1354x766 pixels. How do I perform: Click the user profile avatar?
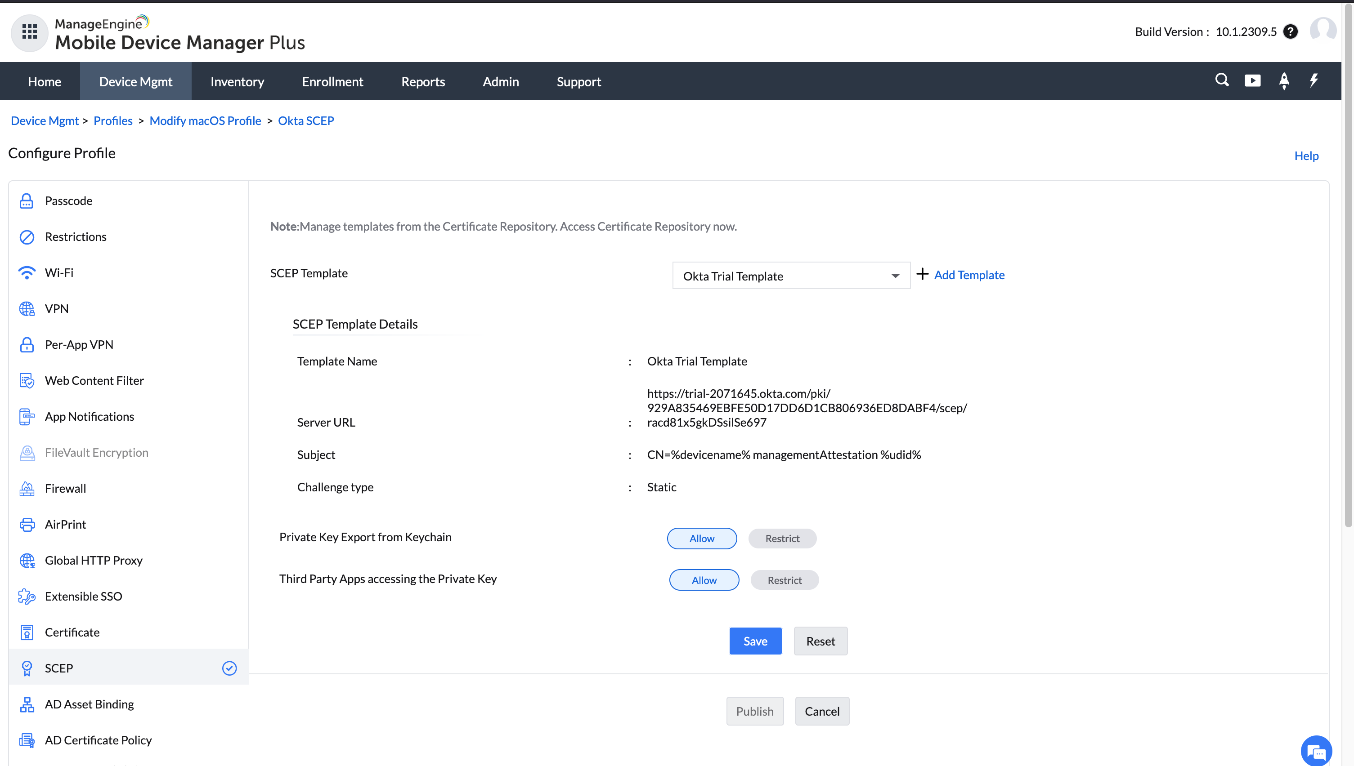[1323, 30]
